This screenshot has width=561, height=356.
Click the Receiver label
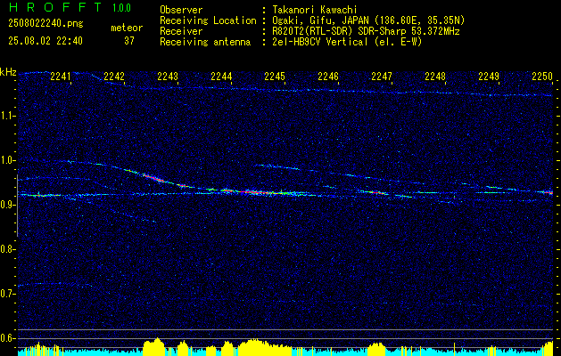pos(181,31)
